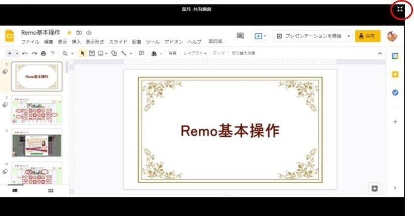The height and width of the screenshot is (216, 414).
Task: Open Google Keep side panel
Action: click(x=395, y=74)
